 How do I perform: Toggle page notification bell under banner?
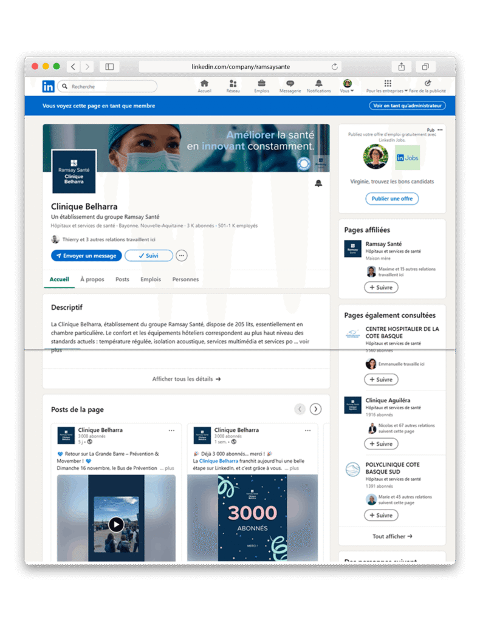click(x=318, y=183)
